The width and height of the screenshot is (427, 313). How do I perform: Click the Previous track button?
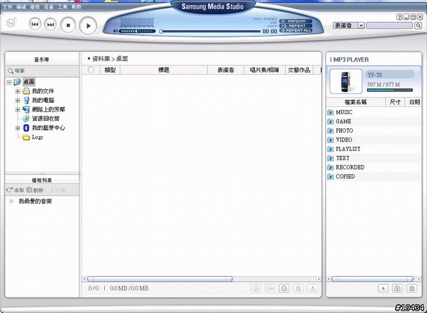pyautogui.click(x=35, y=25)
